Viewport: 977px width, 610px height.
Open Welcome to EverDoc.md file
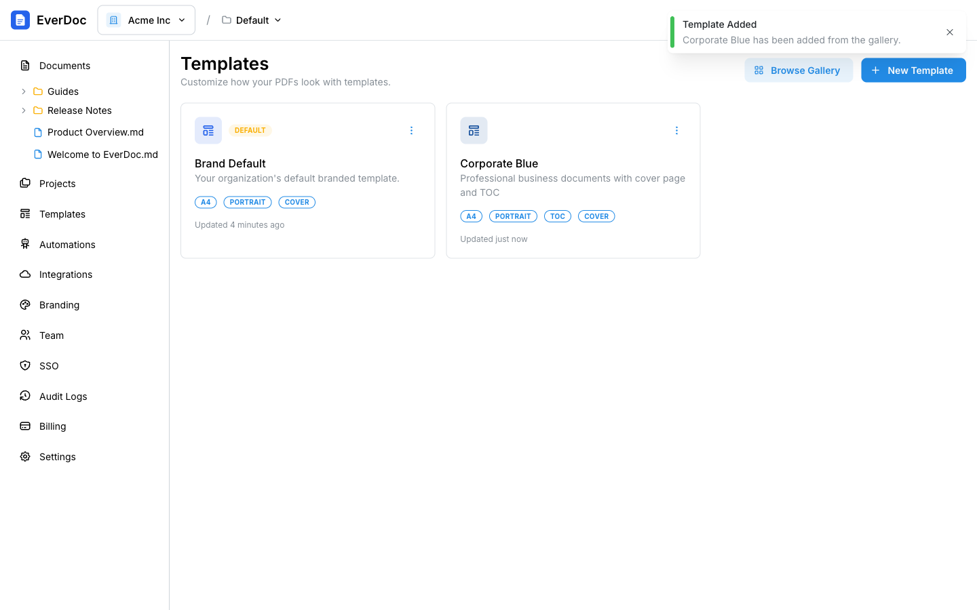pyautogui.click(x=102, y=155)
